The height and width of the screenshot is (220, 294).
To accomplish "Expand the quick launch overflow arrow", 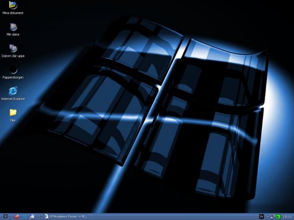I will click(x=39, y=216).
